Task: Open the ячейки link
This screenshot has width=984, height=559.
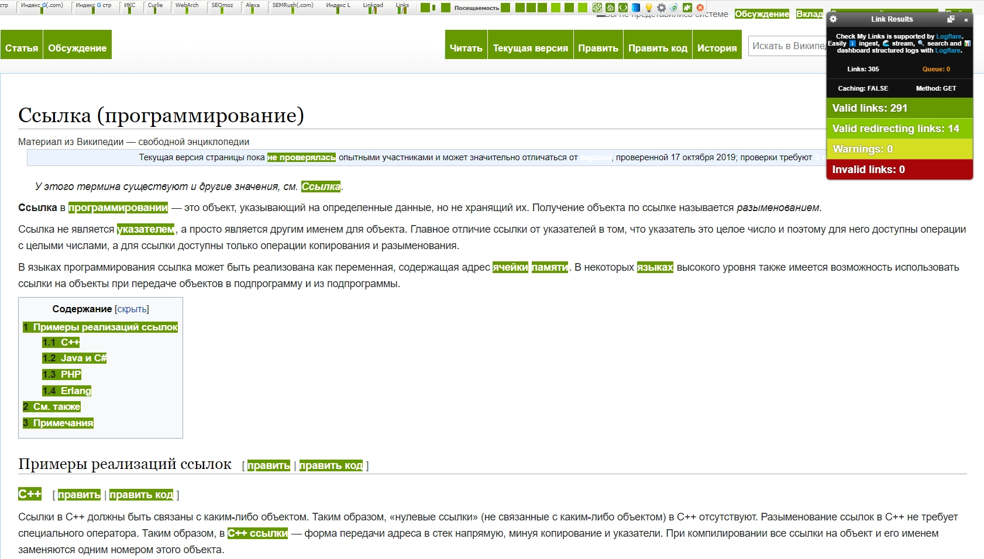Action: 510,267
